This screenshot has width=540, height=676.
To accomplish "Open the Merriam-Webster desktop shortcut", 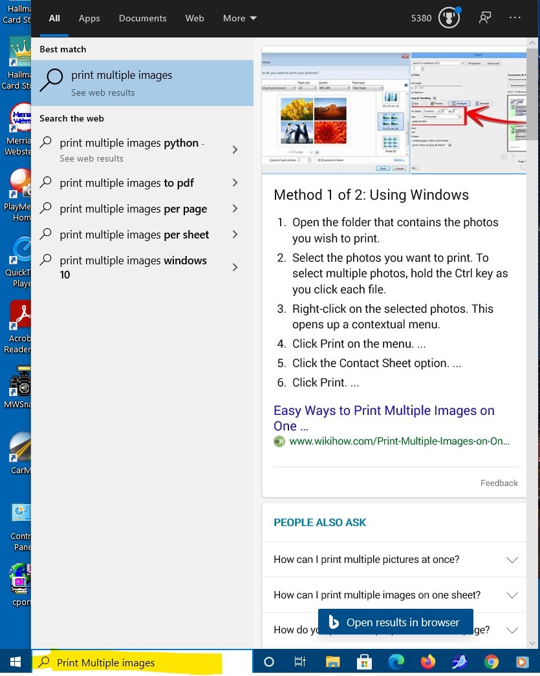I will 19,129.
